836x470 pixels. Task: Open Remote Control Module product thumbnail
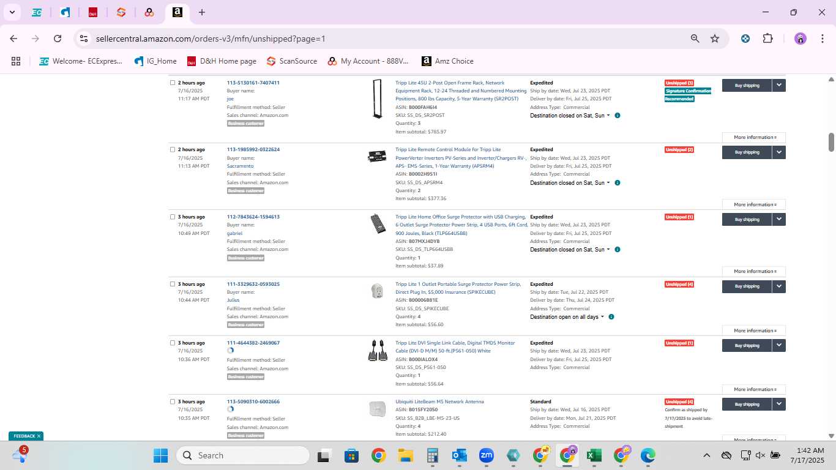tap(377, 157)
